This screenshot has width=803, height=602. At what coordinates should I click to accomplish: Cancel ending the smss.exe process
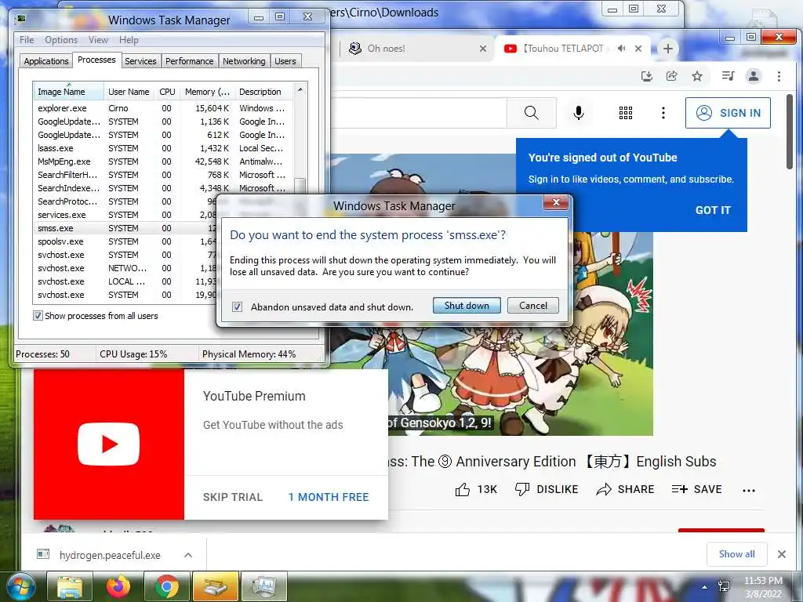click(x=532, y=306)
